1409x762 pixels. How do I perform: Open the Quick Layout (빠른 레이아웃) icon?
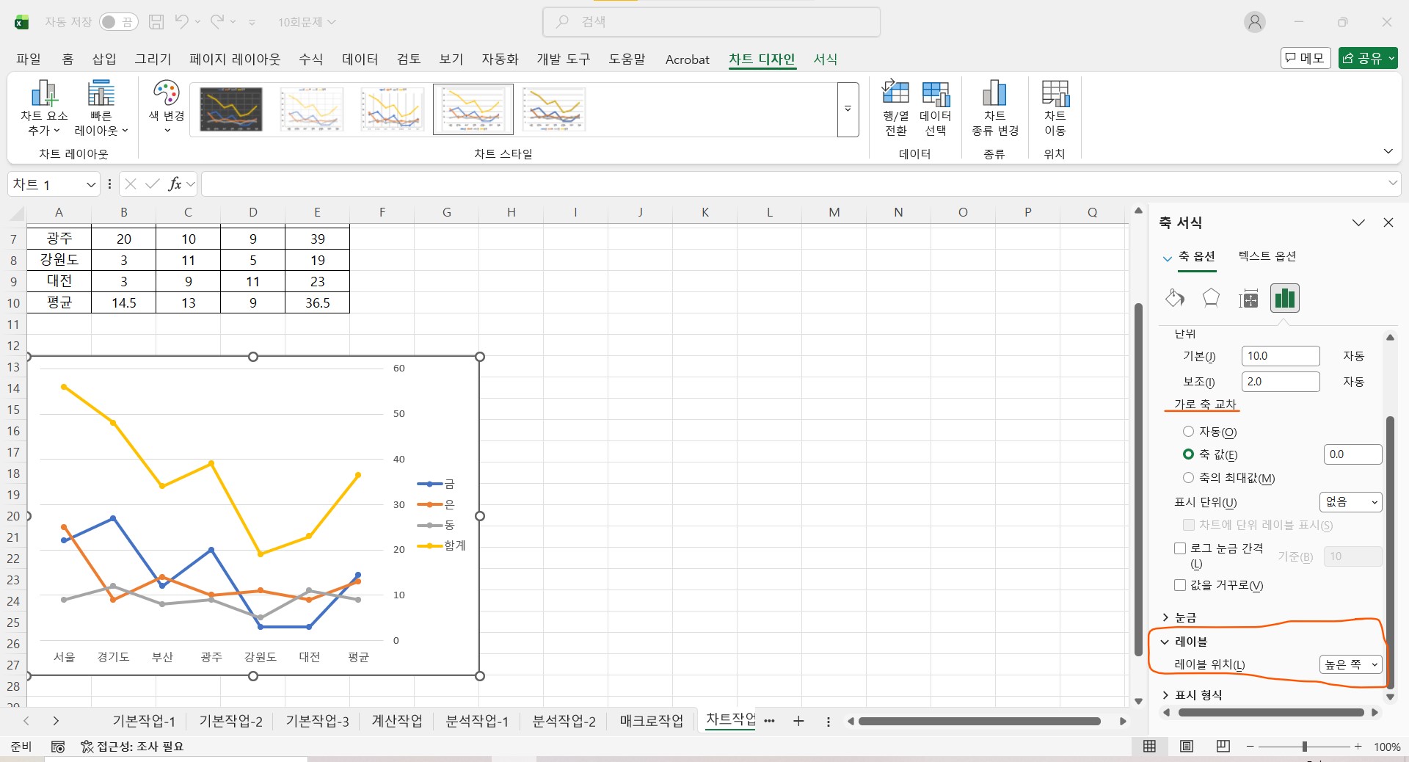click(101, 94)
